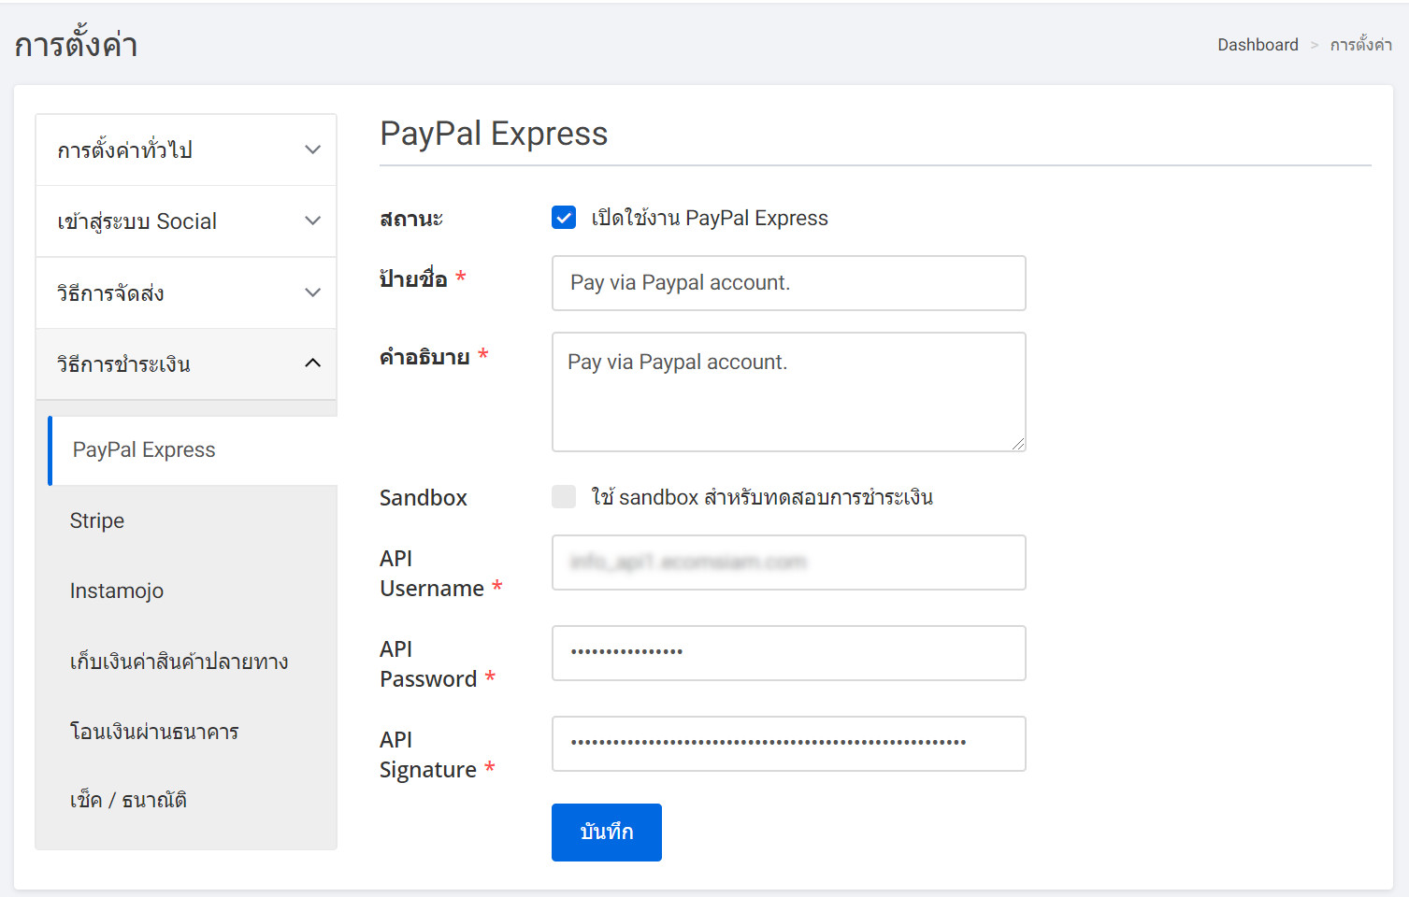Expand the วิธีการจัดส่ง section chevron

click(313, 292)
